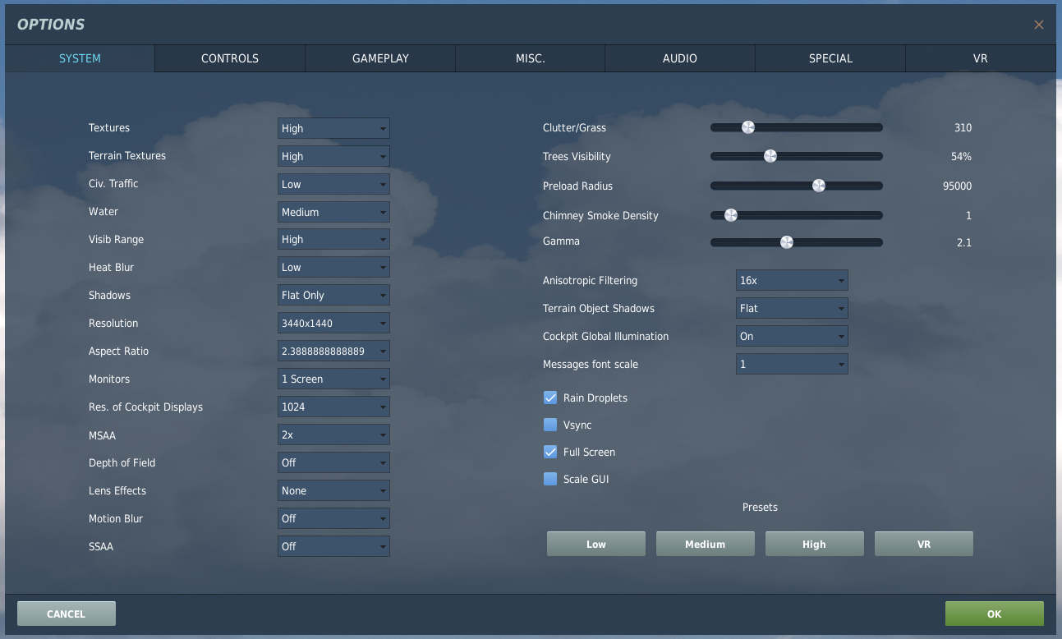
Task: Enable the Vsync checkbox
Action: (x=550, y=425)
